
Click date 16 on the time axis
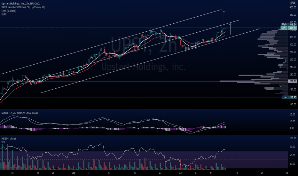click(x=12, y=173)
